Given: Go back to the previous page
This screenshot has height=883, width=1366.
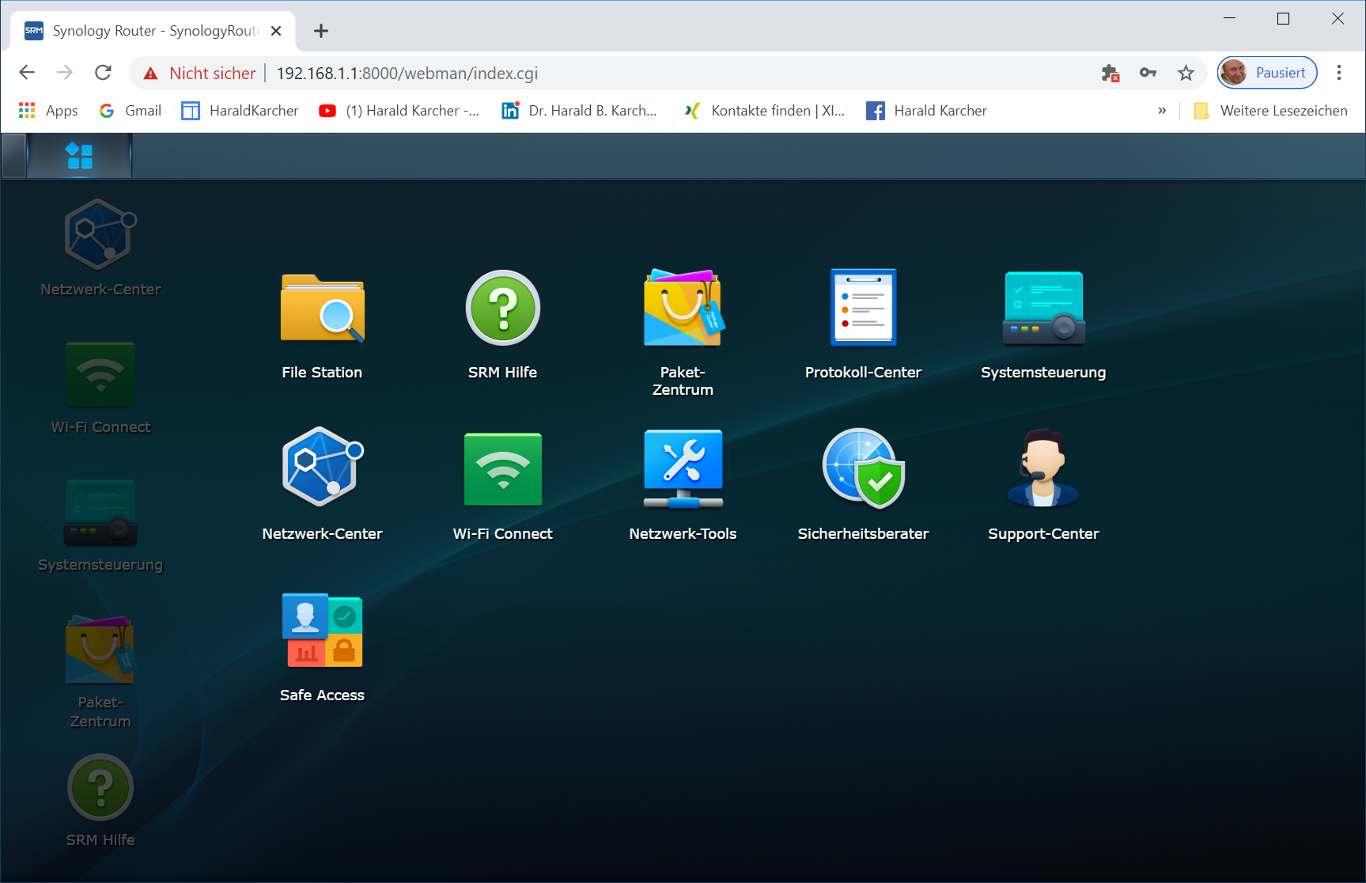Looking at the screenshot, I should click(27, 73).
